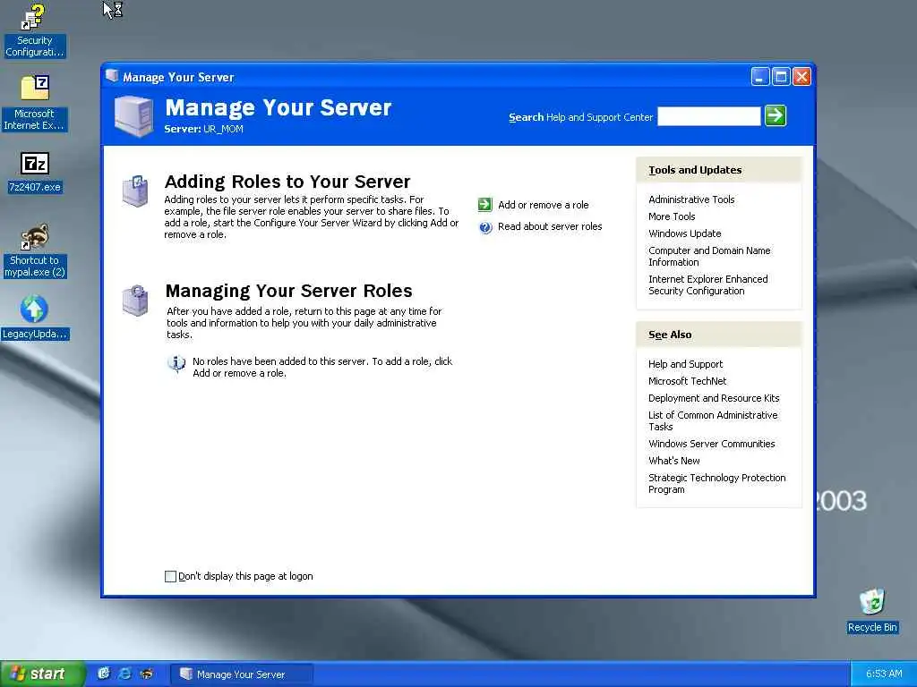Click Manage Your Server taskbar button
Image resolution: width=917 pixels, height=687 pixels.
click(x=242, y=674)
